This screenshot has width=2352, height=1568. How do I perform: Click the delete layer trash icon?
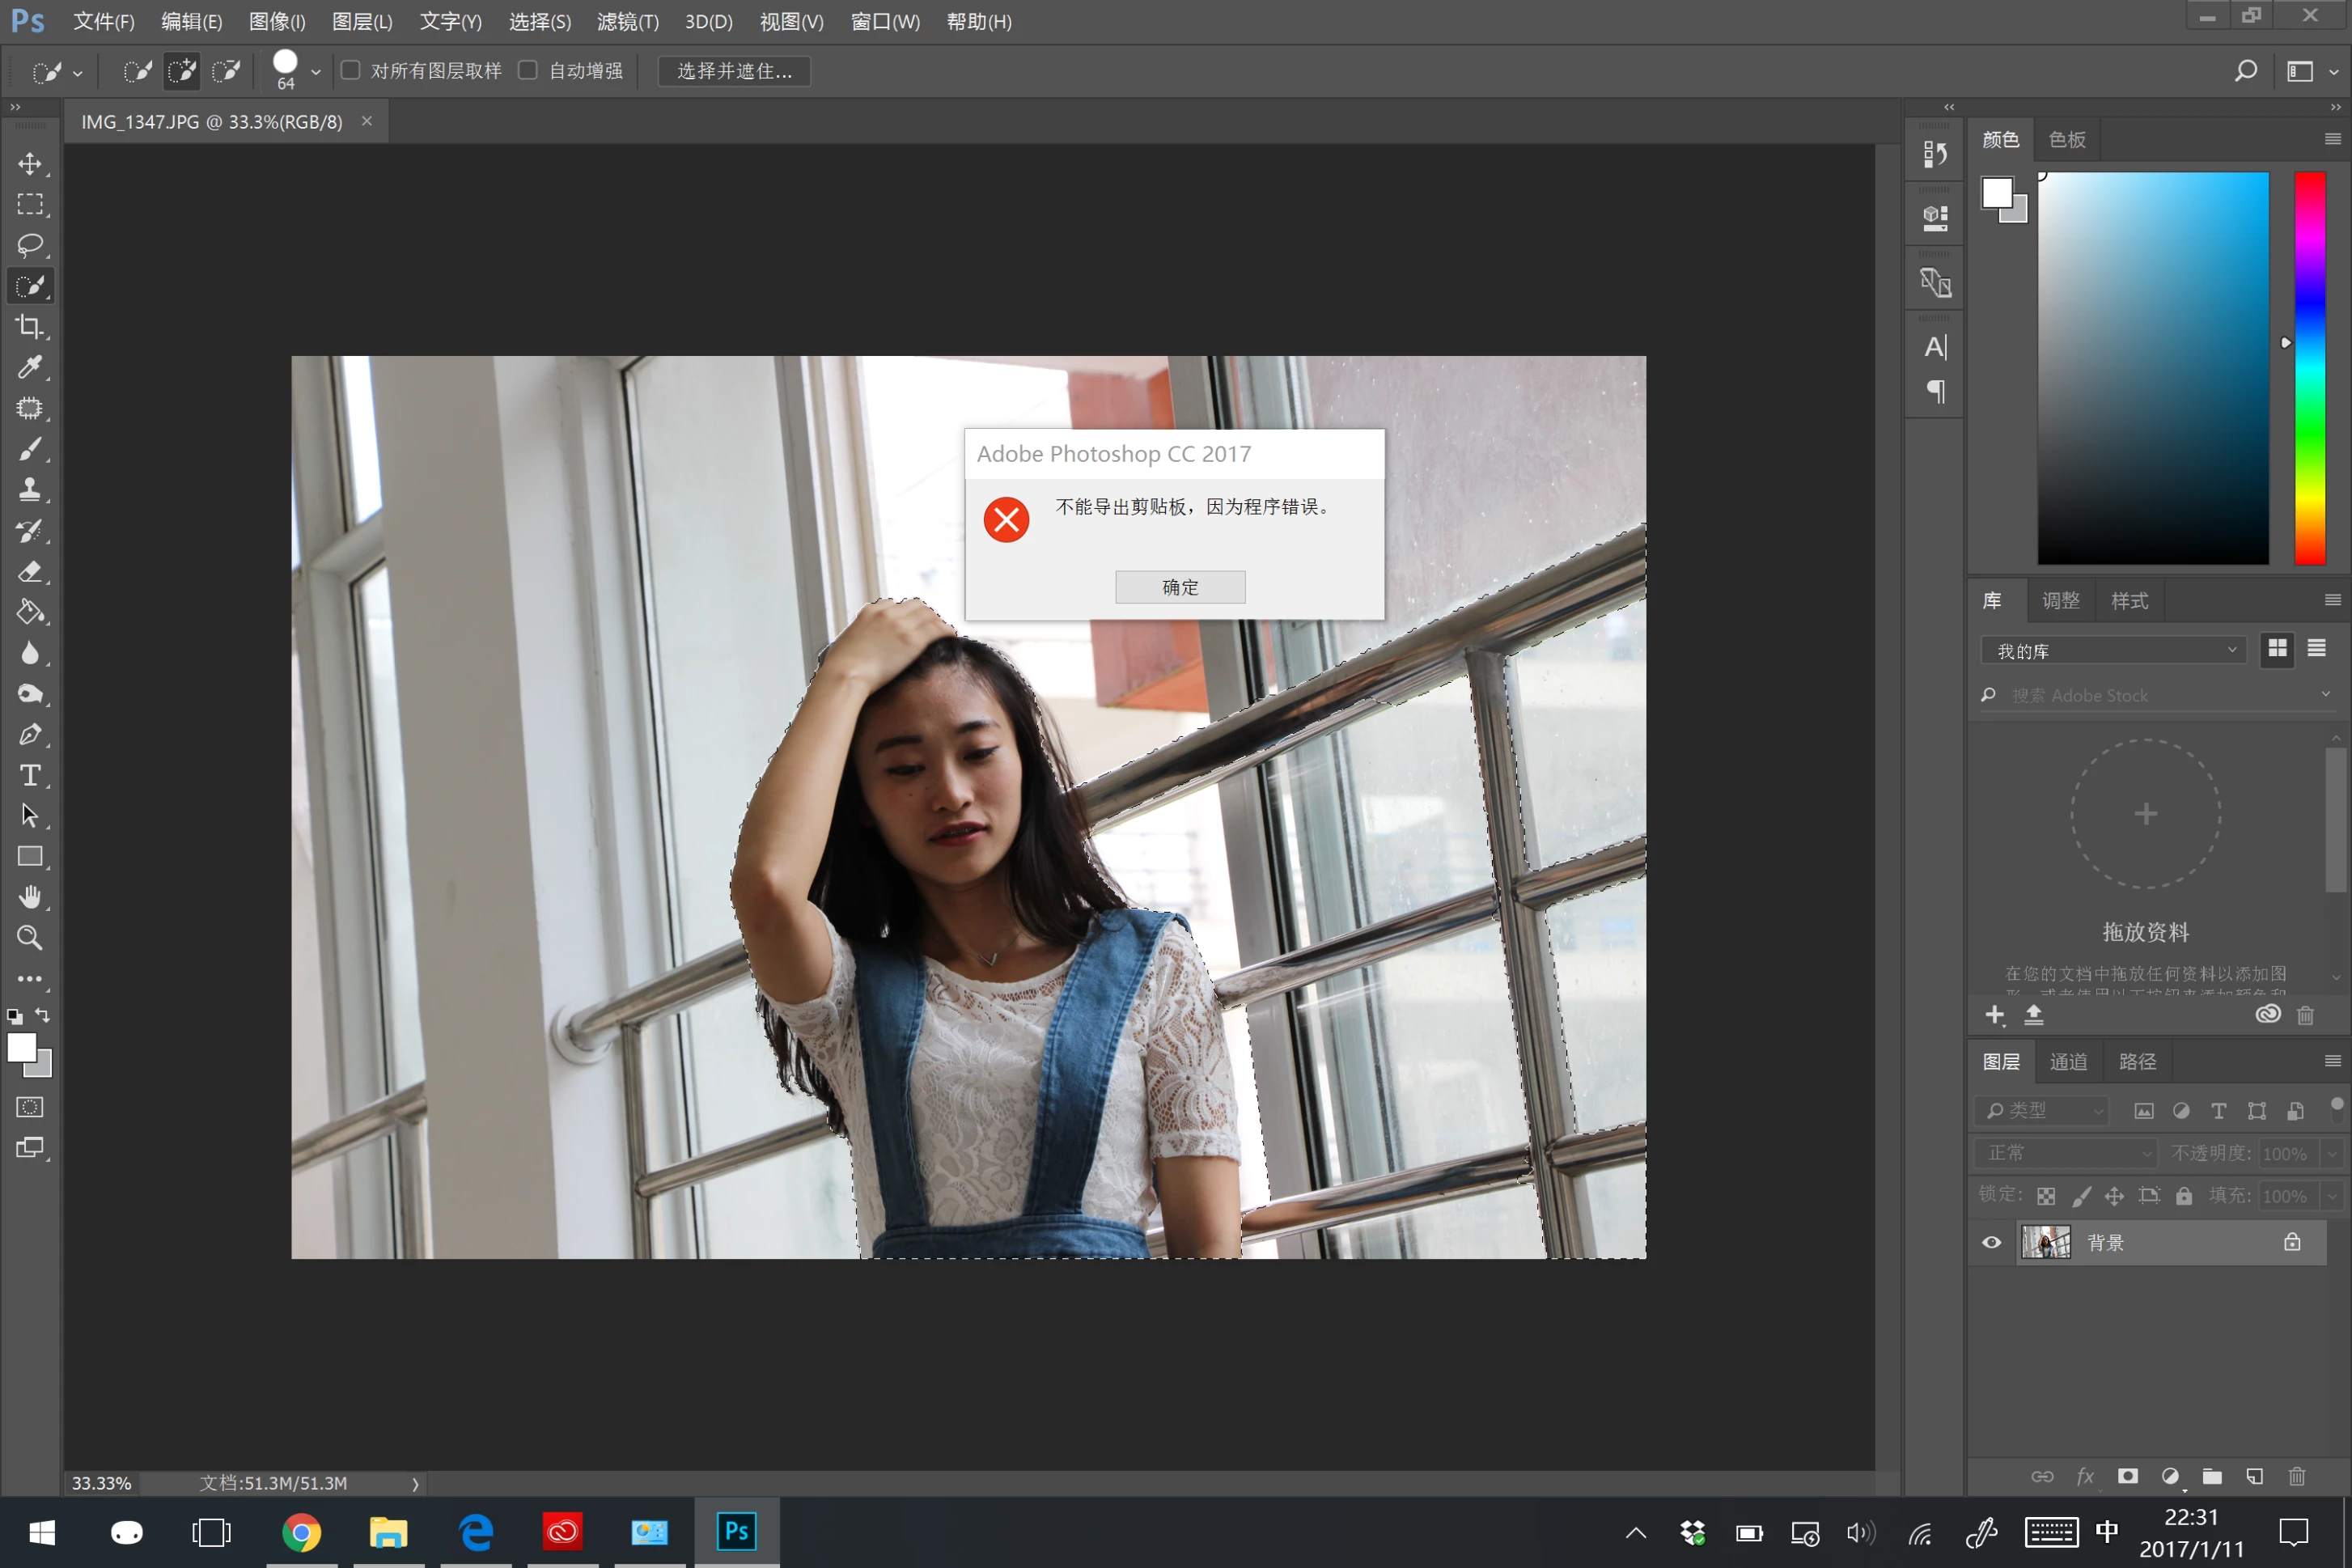coord(2297,1477)
